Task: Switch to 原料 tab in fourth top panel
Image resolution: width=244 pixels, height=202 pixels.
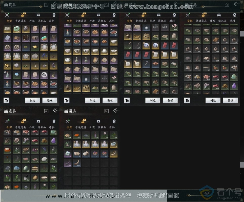Action: 232,21
